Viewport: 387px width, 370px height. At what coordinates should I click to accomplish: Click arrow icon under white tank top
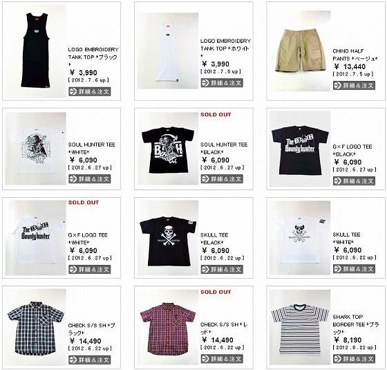[x=205, y=83]
